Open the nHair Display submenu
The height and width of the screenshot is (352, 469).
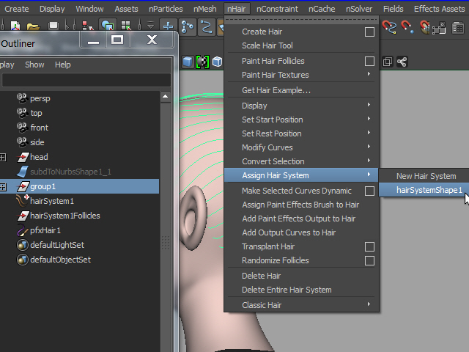(301, 106)
